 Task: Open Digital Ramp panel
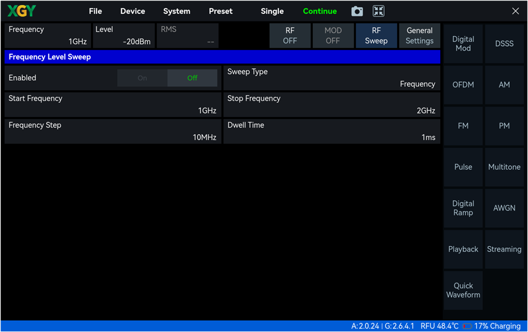[x=463, y=208]
